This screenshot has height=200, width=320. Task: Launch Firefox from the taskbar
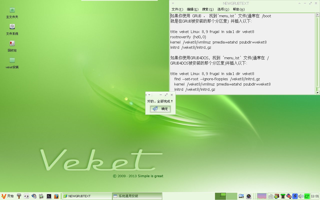click(56, 196)
